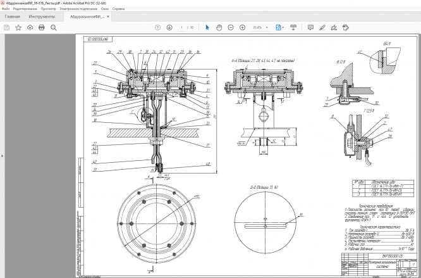Switch to the Инструменты tab
The width and height of the screenshot is (421, 278).
(42, 16)
